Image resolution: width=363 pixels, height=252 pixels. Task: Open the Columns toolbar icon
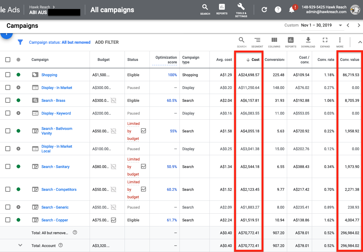[274, 42]
